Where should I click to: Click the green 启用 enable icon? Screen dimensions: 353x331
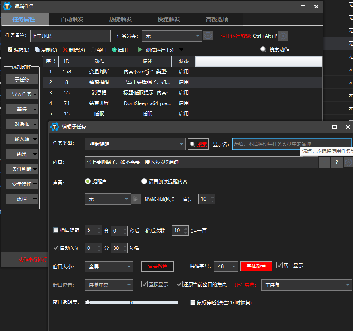[x=114, y=50]
